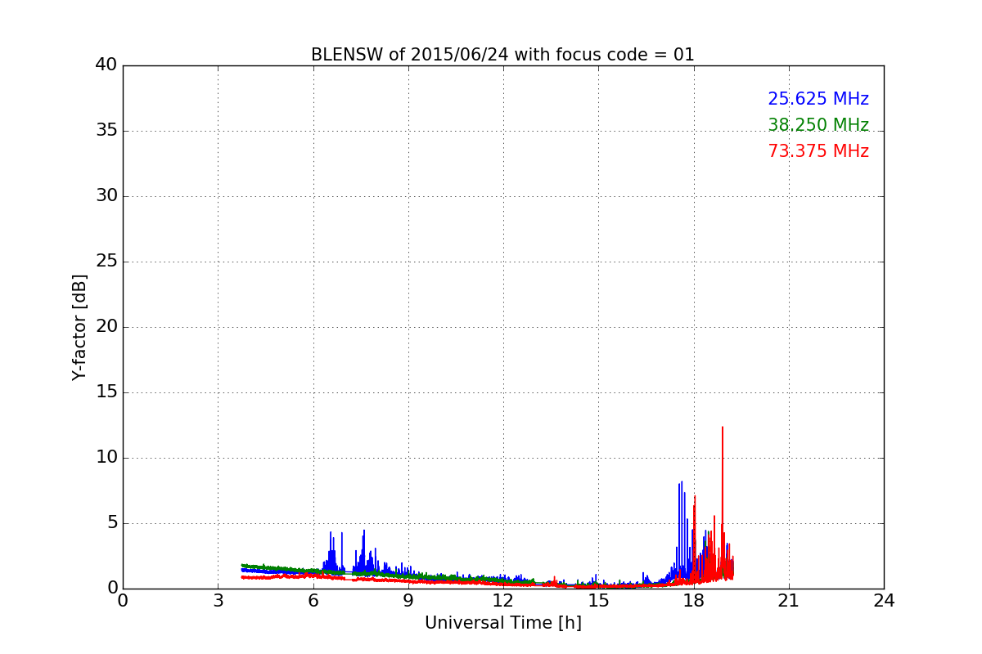This screenshot has width=982, height=654.
Task: Click the x-axis tick label 9
Action: [408, 601]
